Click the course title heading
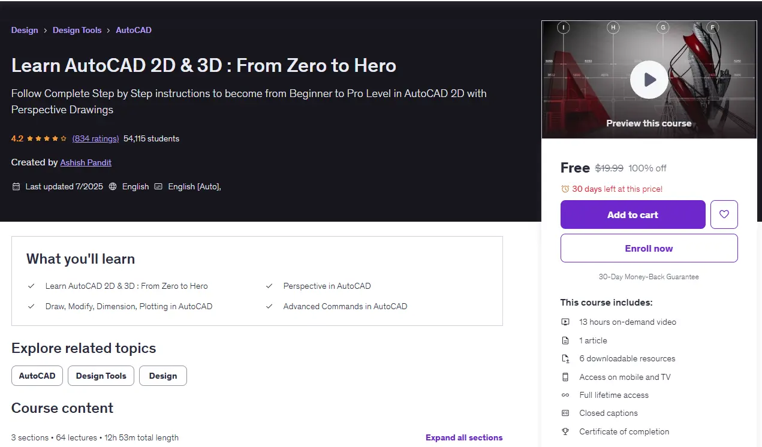This screenshot has width=762, height=447. tap(204, 65)
